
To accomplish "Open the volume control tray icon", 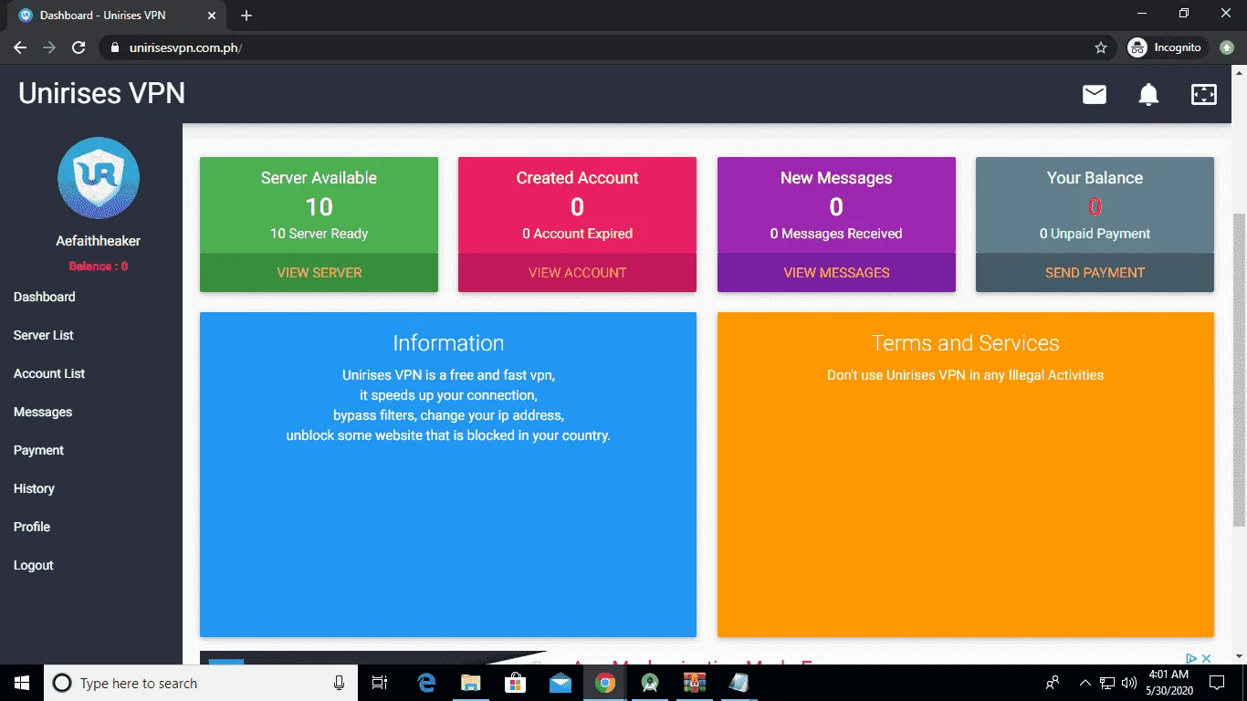I will 1129,683.
